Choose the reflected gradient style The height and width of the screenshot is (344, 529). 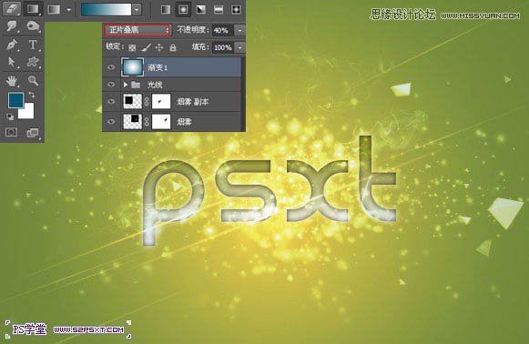[x=219, y=9]
